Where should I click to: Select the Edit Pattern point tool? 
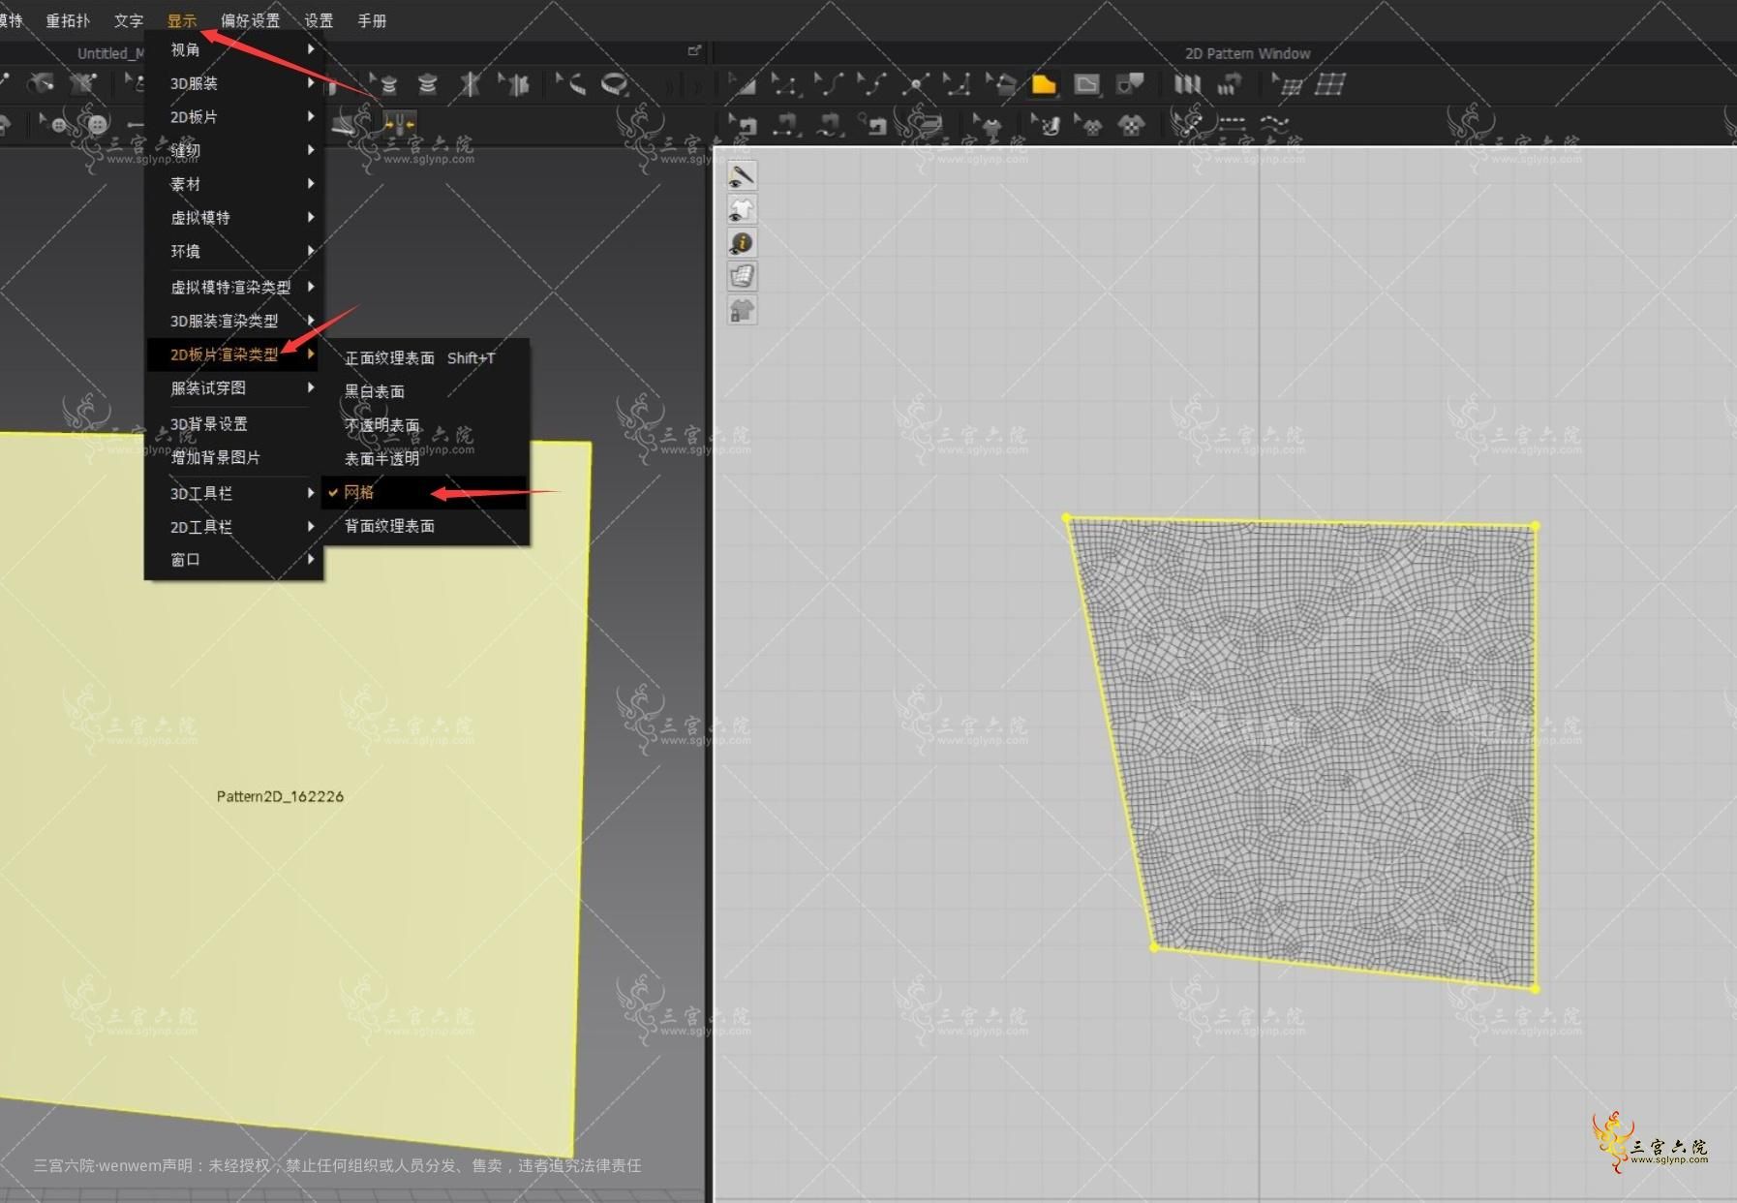tap(784, 84)
